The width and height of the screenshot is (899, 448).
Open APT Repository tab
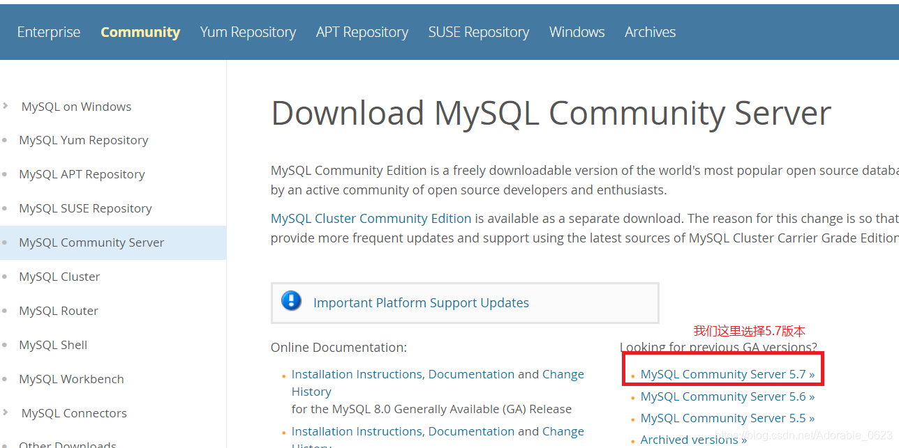[x=362, y=32]
